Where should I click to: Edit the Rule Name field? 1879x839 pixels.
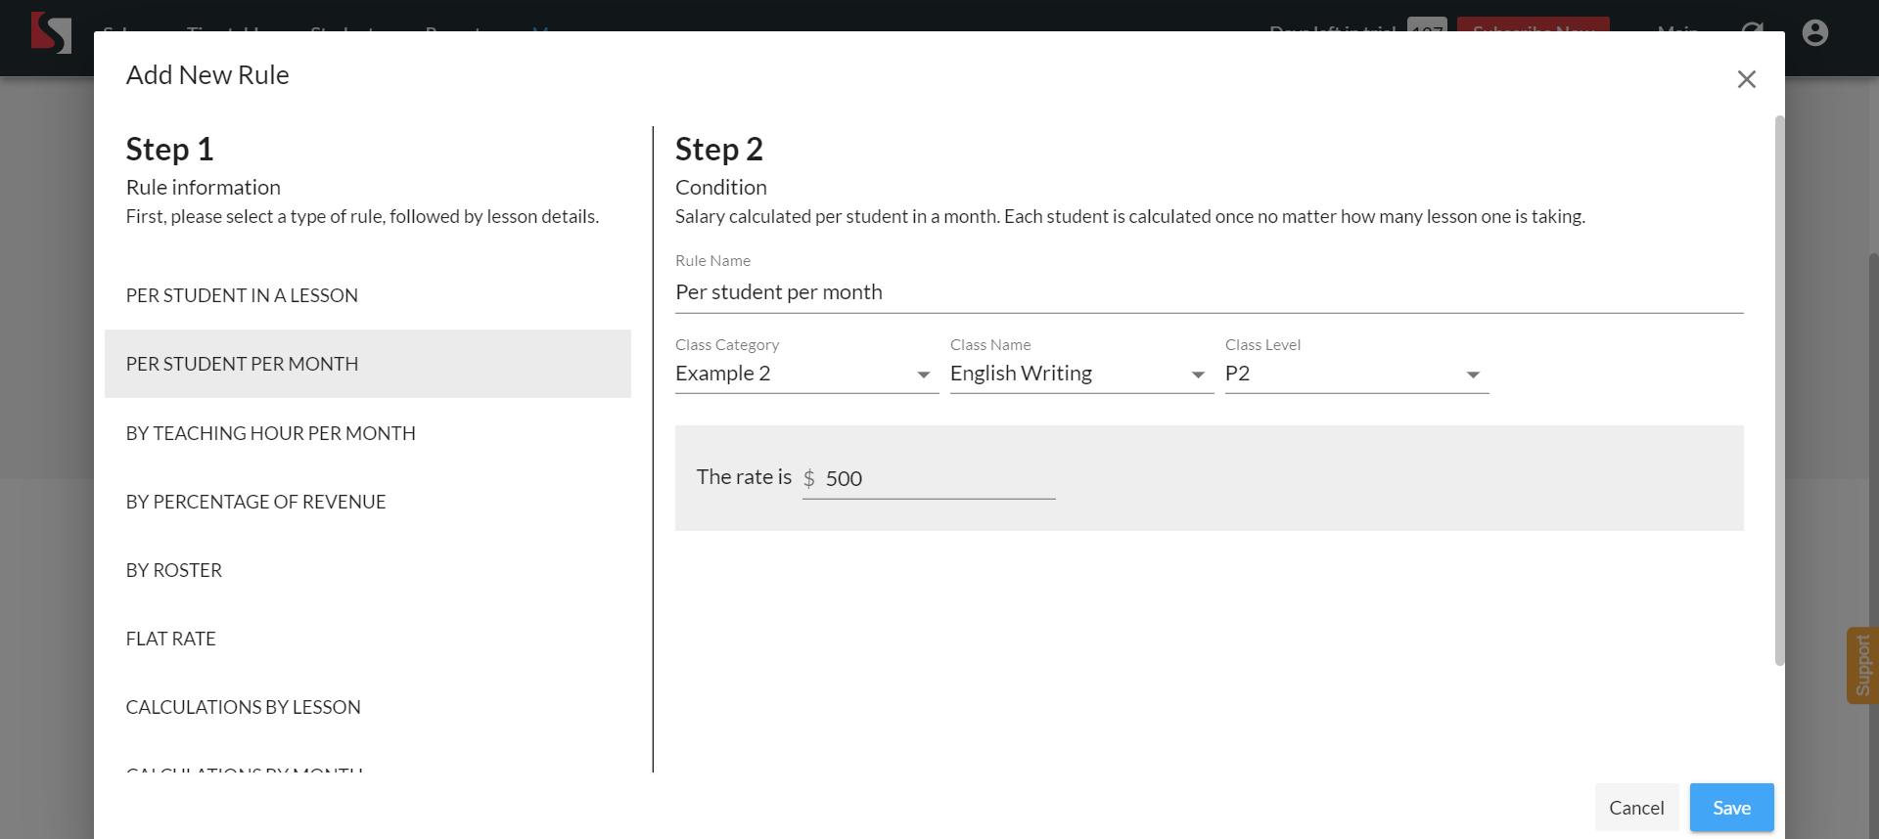1209,292
